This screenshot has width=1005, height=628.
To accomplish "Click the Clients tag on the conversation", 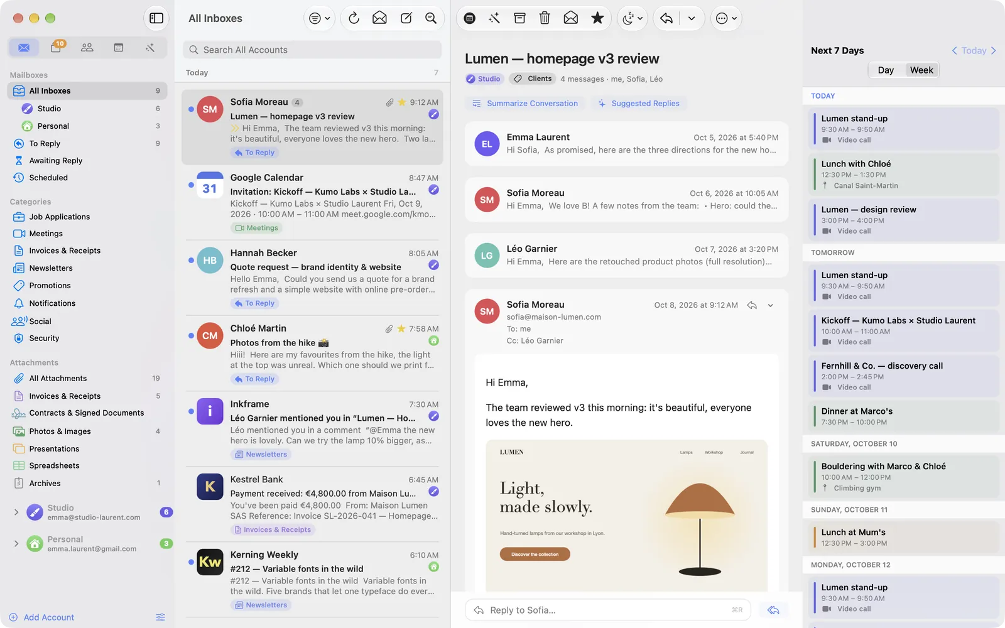I will (x=533, y=78).
